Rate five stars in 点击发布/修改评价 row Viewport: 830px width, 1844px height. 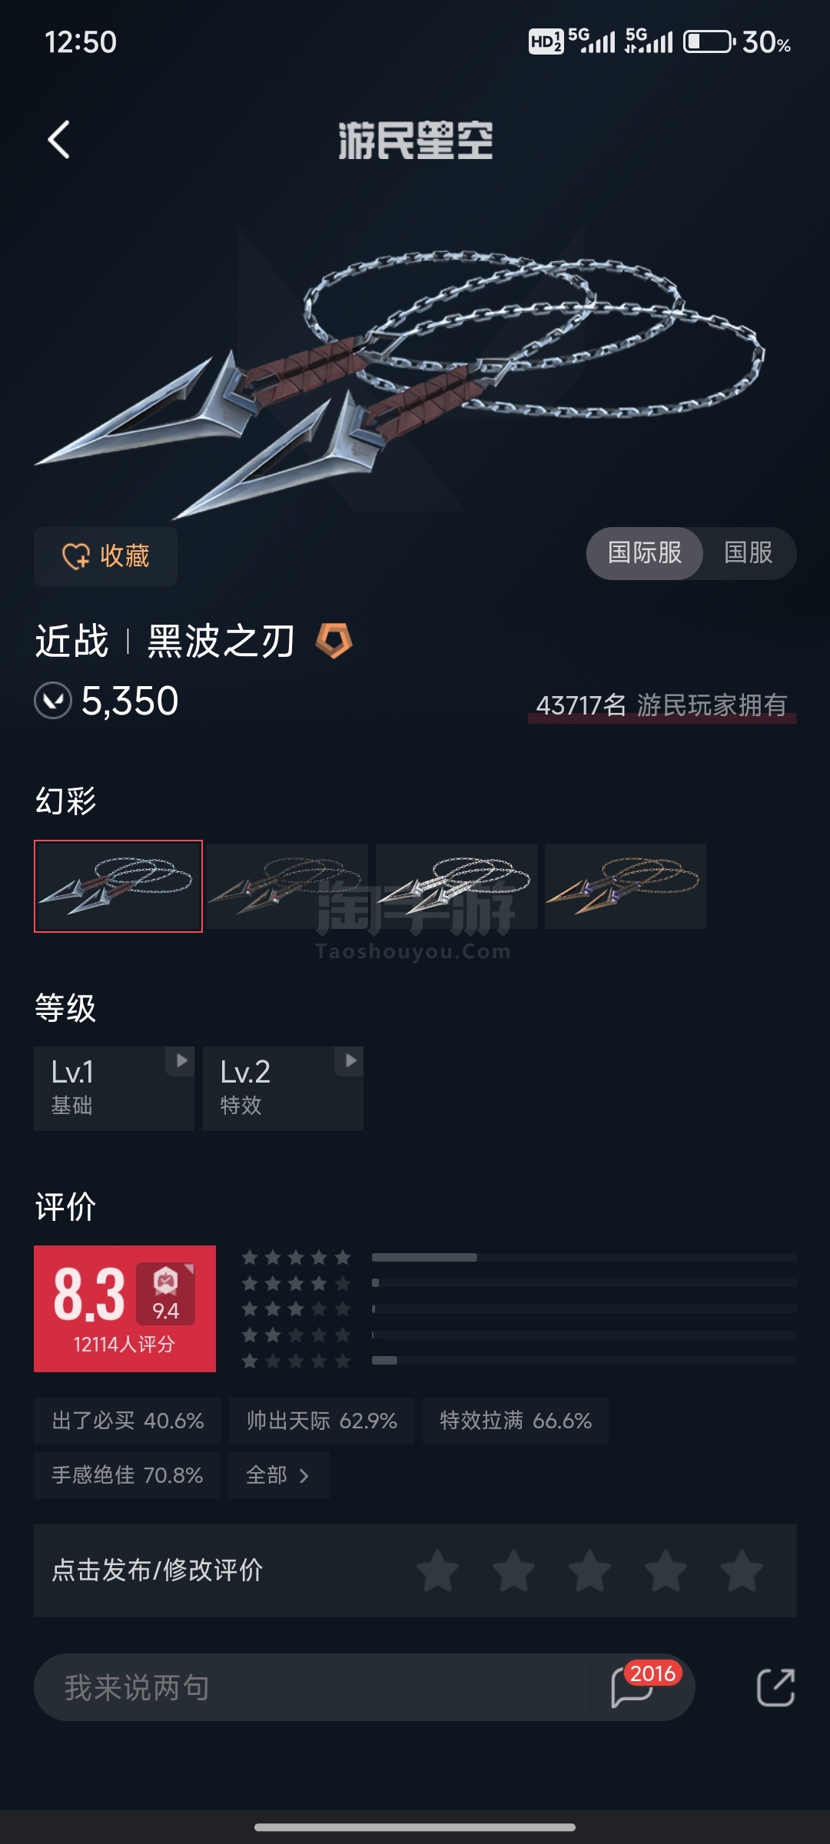742,1570
